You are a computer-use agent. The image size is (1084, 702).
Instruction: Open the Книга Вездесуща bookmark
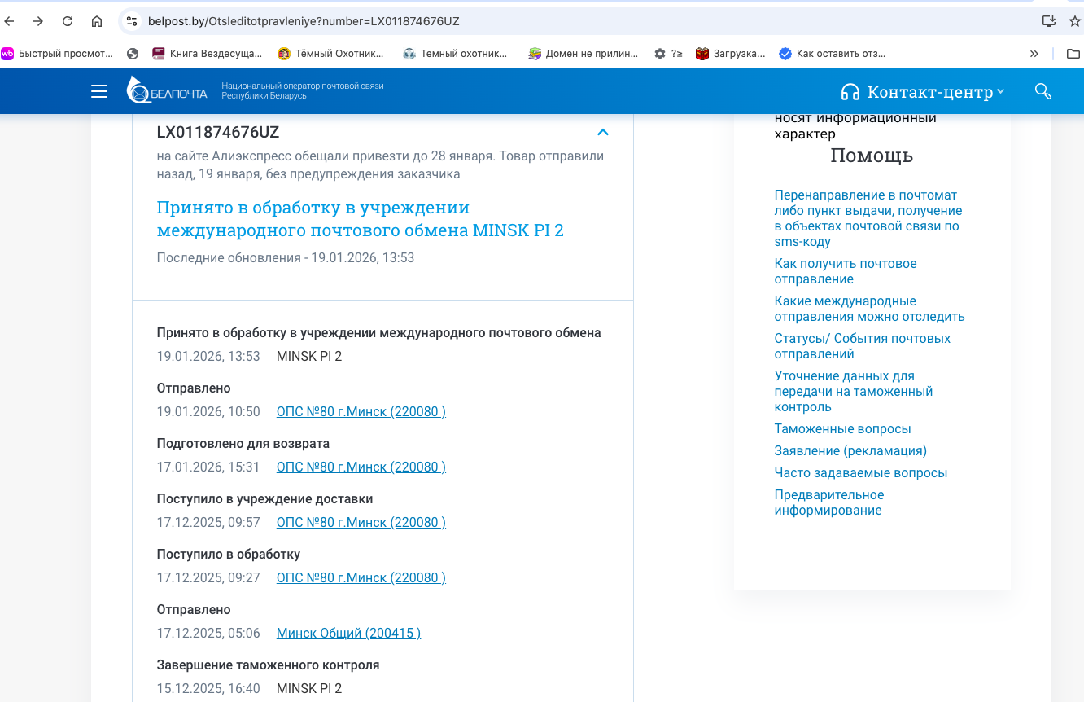tap(207, 54)
